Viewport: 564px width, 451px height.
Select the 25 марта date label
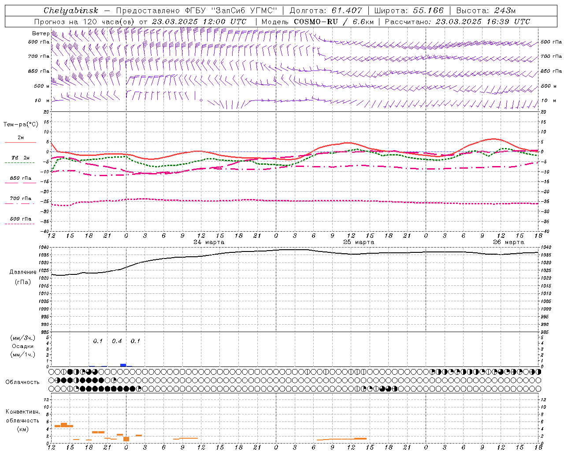tap(359, 242)
